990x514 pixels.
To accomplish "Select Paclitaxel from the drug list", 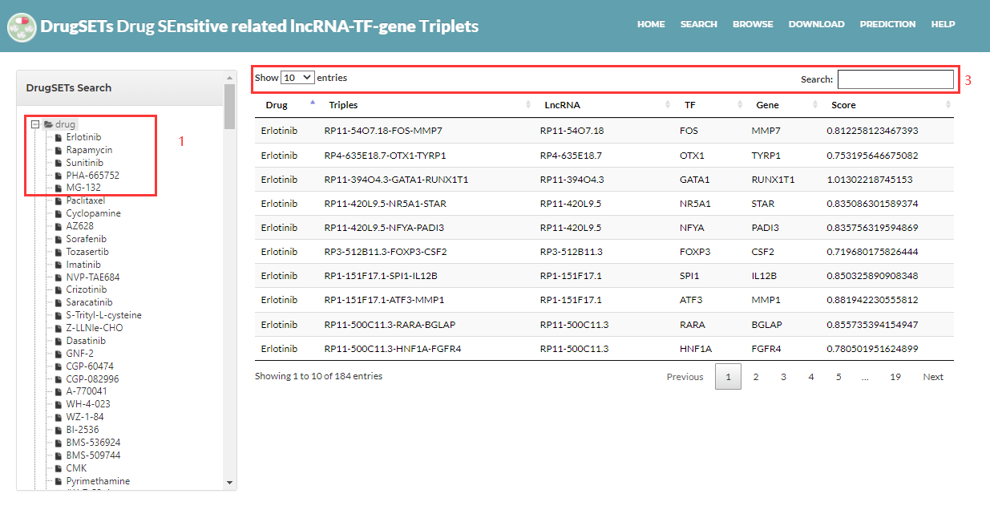I will point(85,200).
